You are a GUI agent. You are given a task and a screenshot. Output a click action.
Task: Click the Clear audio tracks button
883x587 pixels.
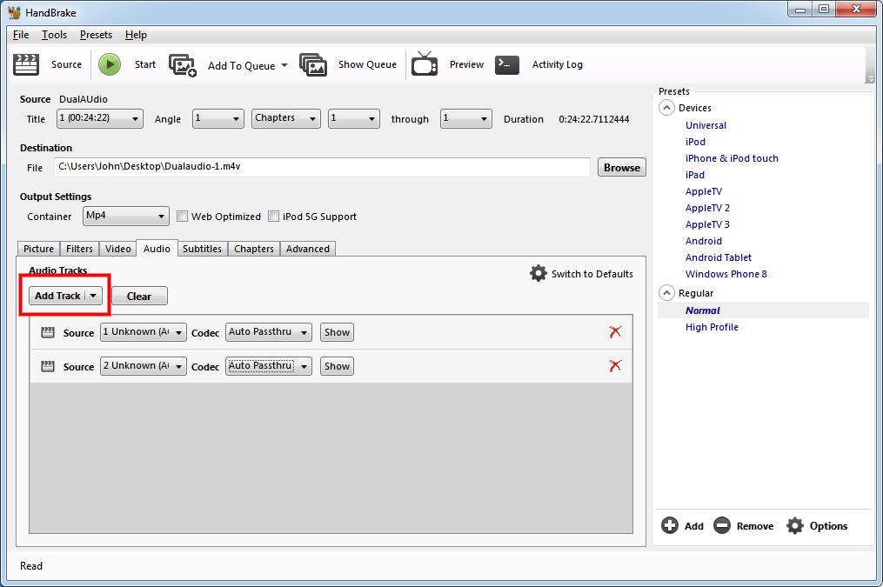(139, 297)
